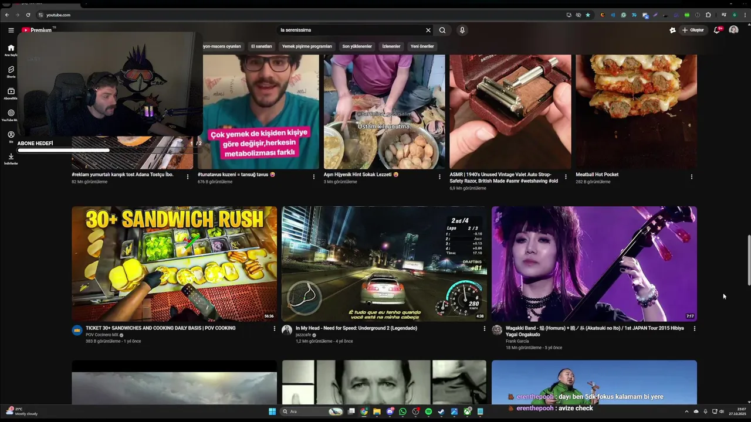
Task: Open options for 30+ Sandwiches video
Action: 274,329
